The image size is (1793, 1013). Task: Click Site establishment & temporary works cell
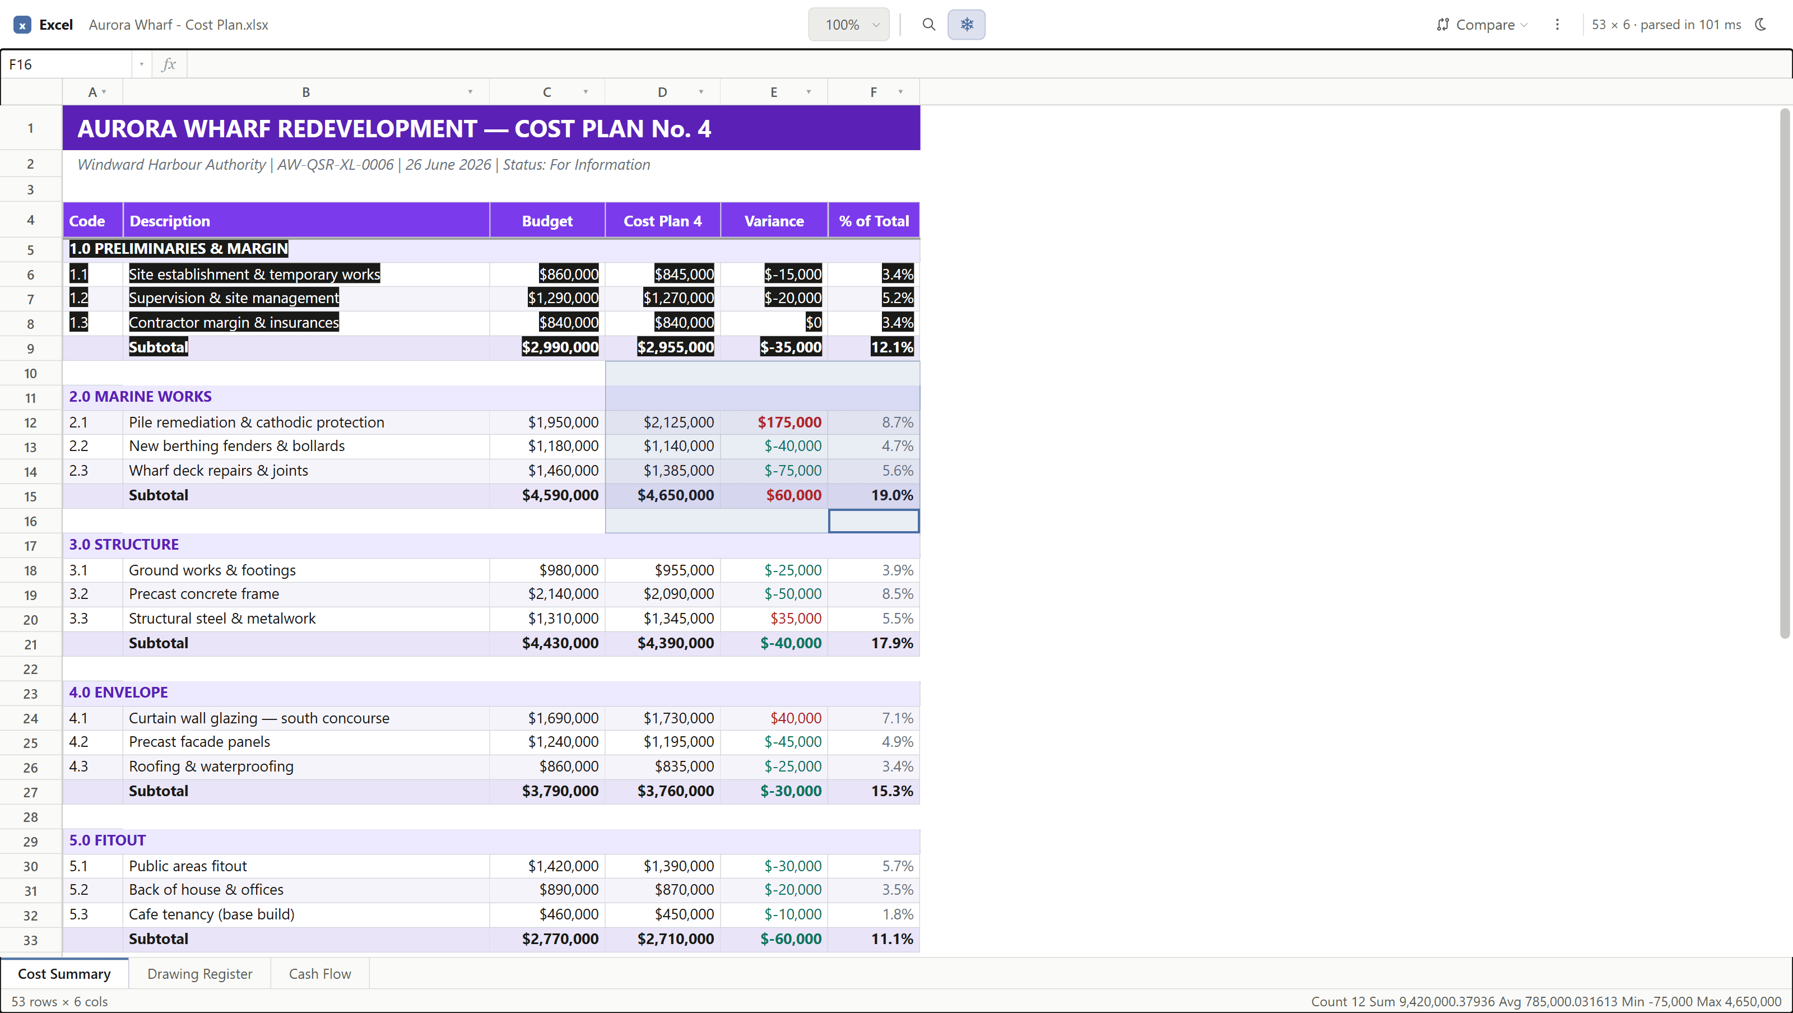305,275
